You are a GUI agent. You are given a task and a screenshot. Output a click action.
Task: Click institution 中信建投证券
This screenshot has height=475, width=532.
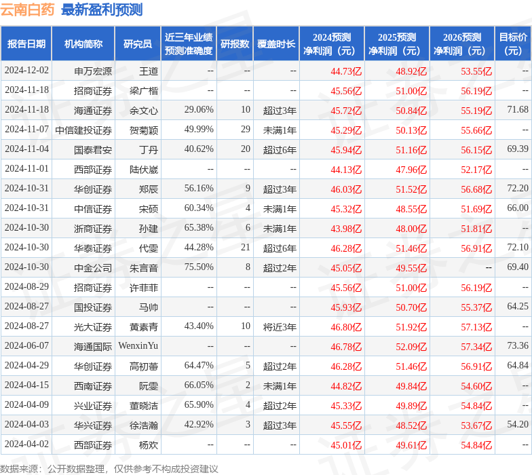[x=83, y=130]
